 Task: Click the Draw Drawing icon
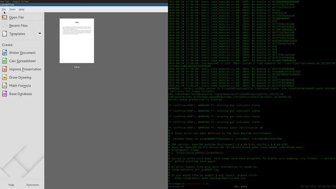[x=5, y=77]
